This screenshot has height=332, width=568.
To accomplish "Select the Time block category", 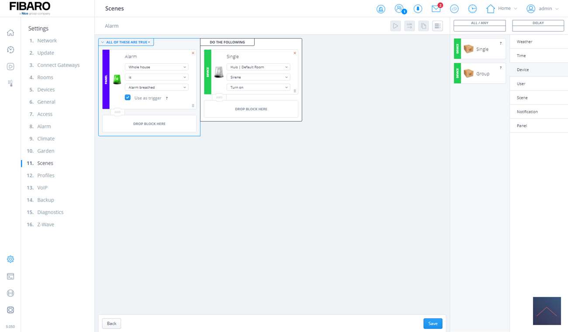I will [x=539, y=56].
